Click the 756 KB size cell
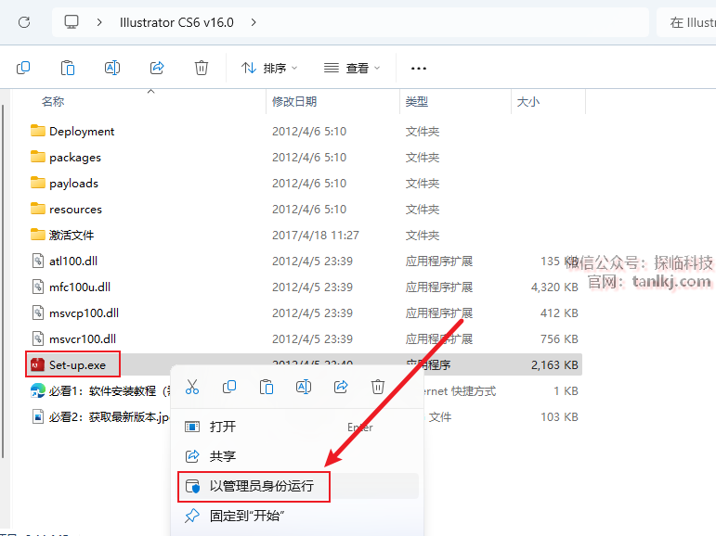 (559, 339)
